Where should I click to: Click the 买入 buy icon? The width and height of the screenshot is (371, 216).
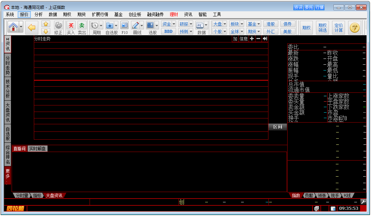click(71, 28)
